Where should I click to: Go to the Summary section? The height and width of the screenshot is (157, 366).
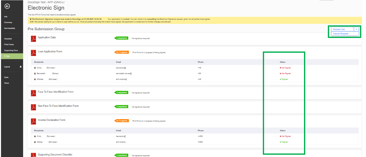[x=8, y=22]
